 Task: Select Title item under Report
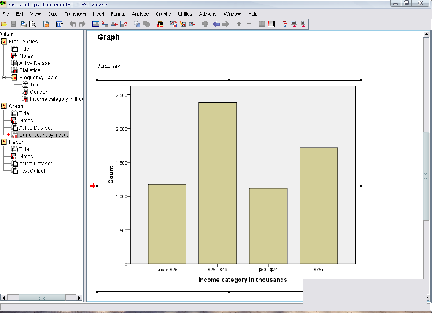[24, 149]
